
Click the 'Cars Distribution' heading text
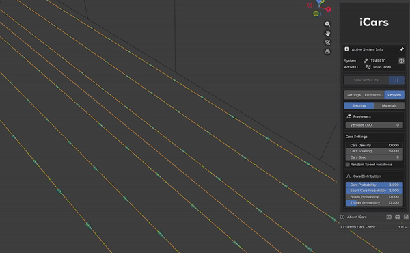click(x=367, y=176)
